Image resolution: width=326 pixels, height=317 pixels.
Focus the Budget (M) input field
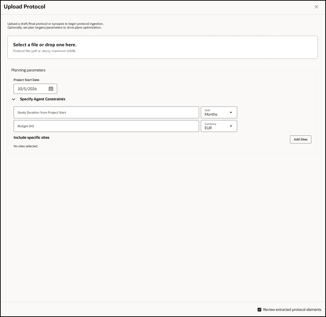point(106,126)
